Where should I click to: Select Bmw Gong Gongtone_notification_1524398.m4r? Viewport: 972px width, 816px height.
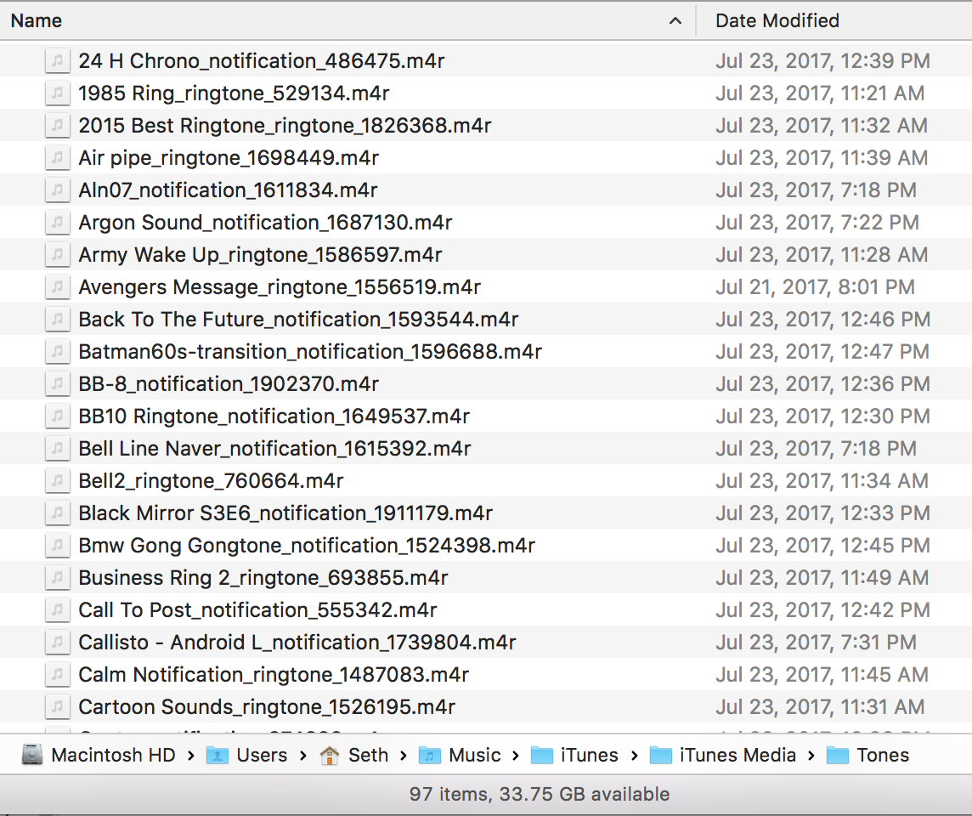coord(307,544)
